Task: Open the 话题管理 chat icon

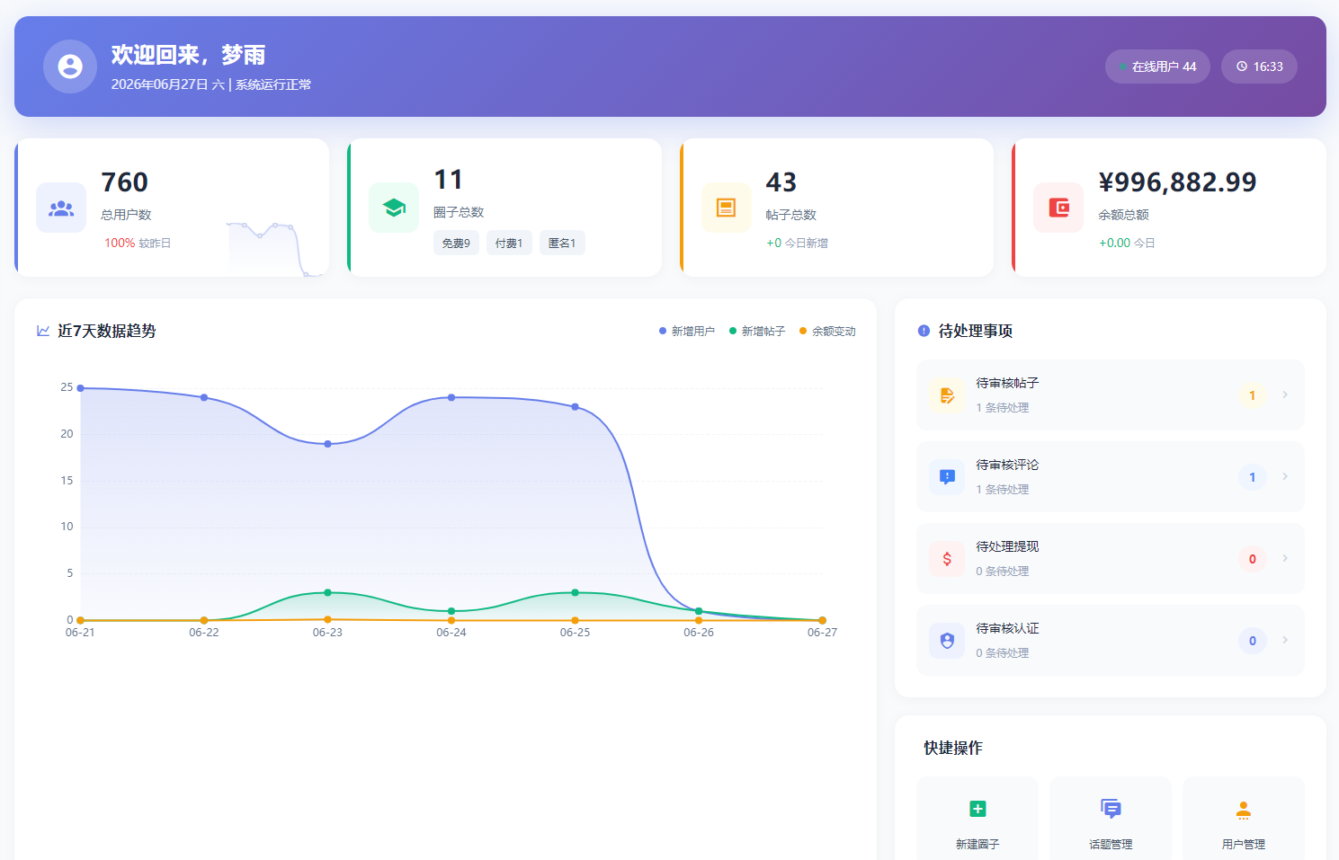Action: (1111, 809)
